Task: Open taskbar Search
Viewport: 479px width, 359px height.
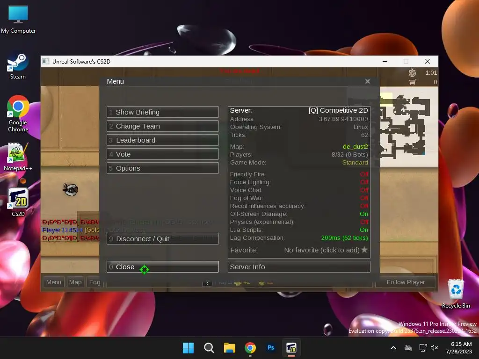Action: pyautogui.click(x=209, y=348)
